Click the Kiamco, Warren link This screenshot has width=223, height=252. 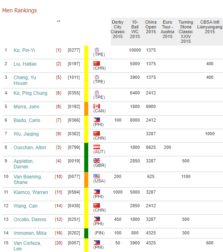tap(31, 192)
